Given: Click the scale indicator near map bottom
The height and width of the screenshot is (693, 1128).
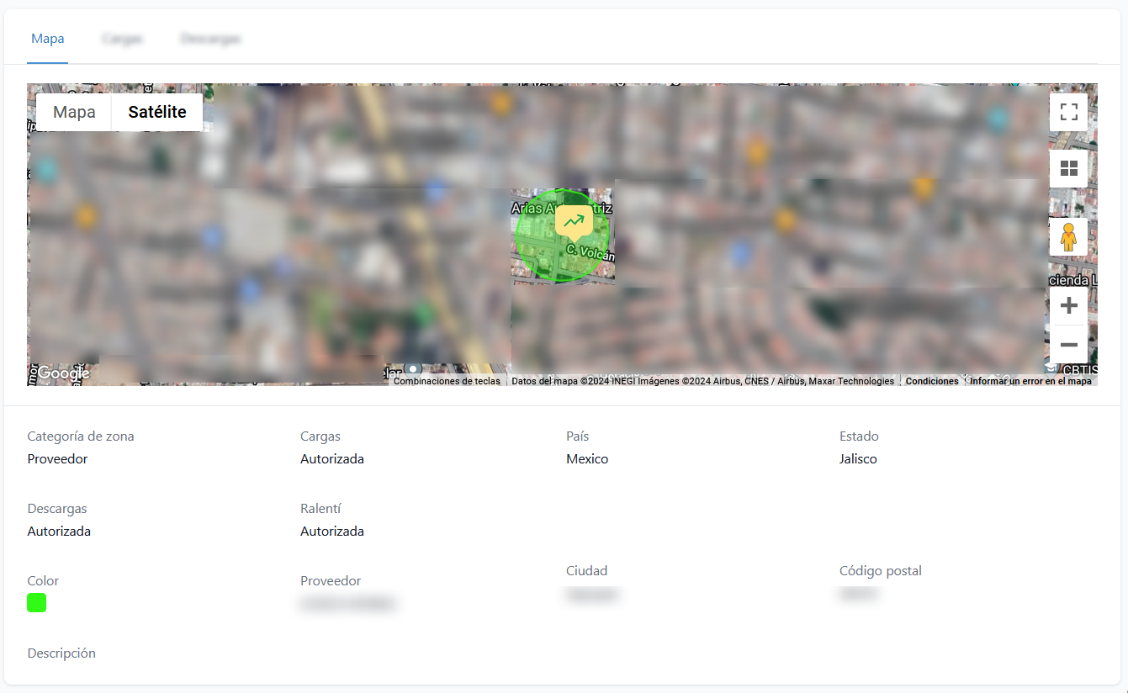Looking at the screenshot, I should coord(412,368).
